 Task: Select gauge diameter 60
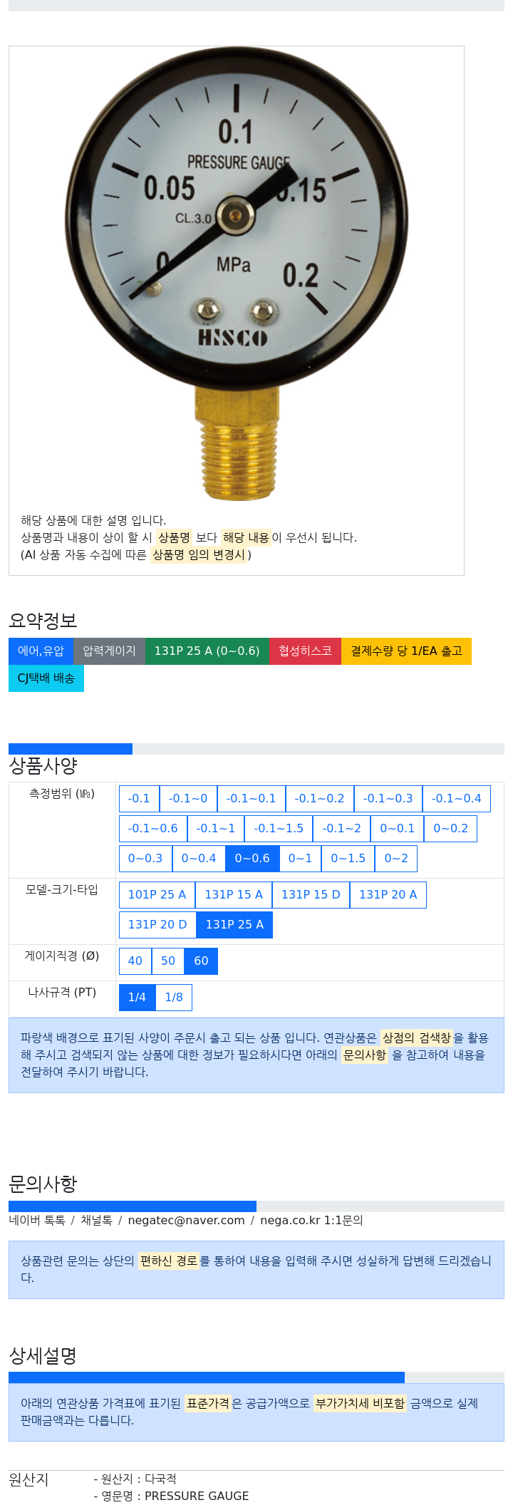pos(201,961)
